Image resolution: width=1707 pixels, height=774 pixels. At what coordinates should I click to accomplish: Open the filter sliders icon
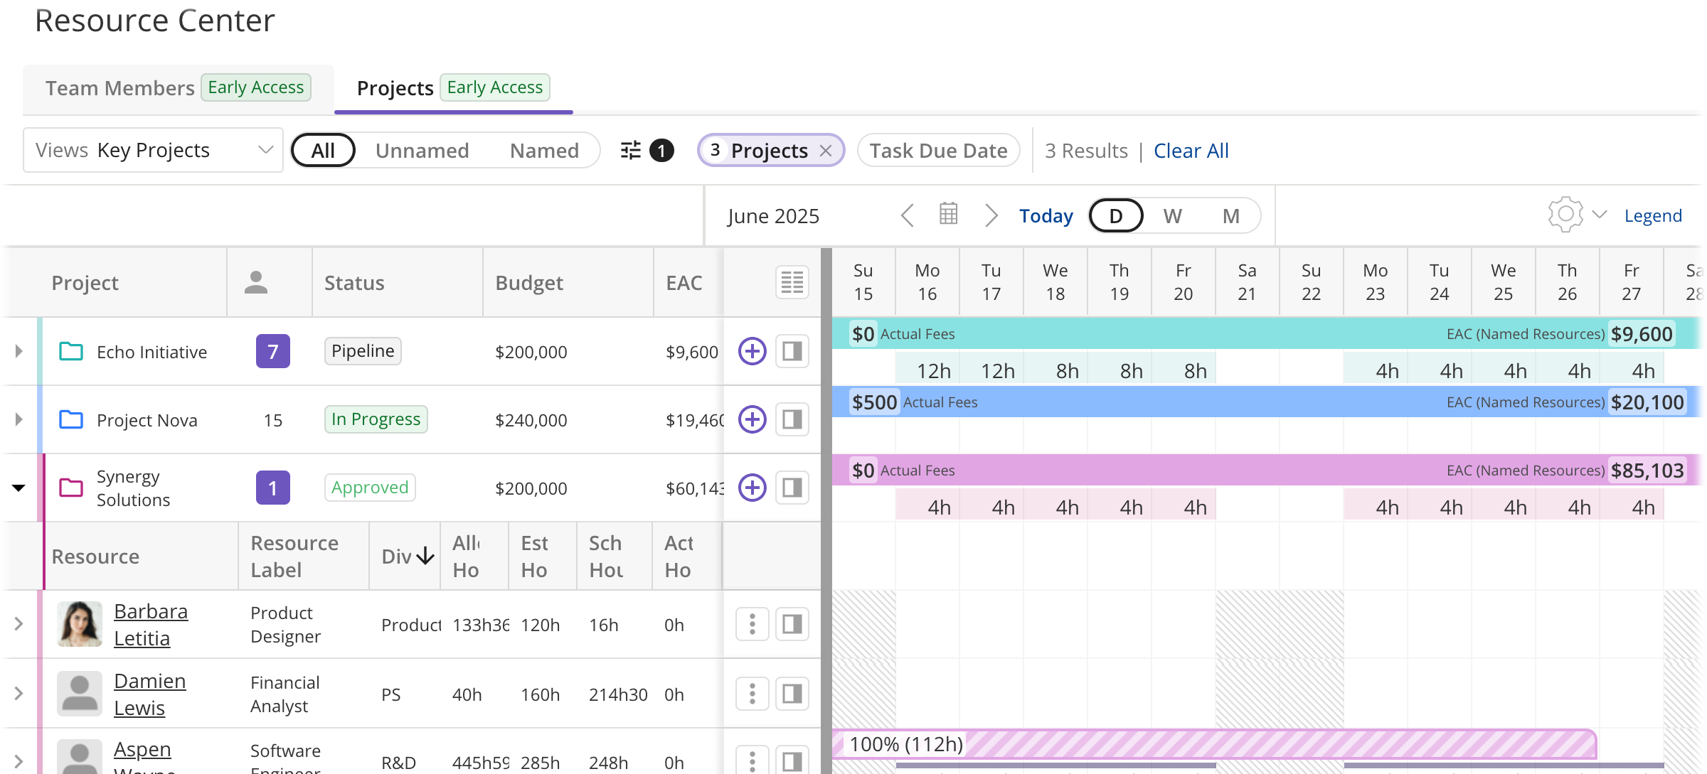click(631, 151)
